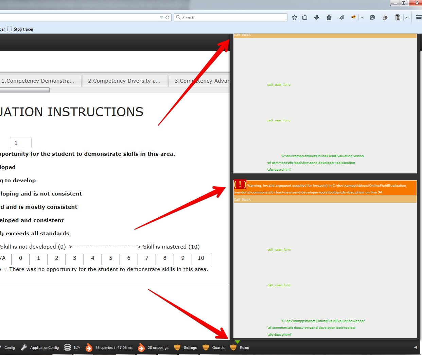422x355 pixels.
Task: Open the Roles toolbar entry
Action: [244, 348]
